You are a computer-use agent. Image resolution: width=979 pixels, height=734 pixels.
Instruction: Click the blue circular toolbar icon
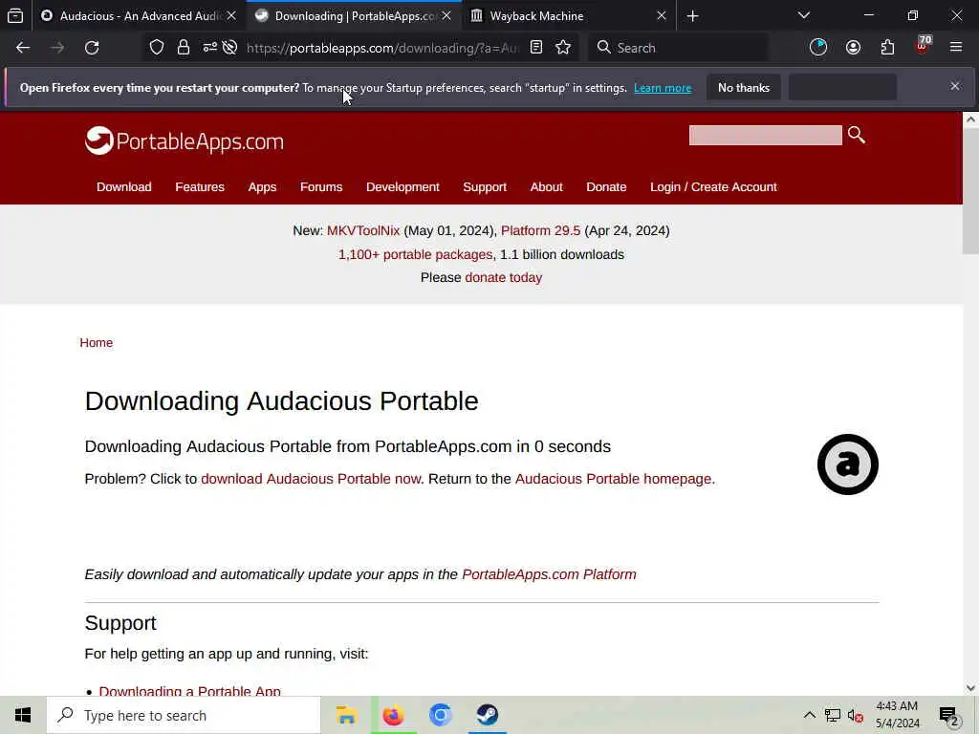(818, 48)
